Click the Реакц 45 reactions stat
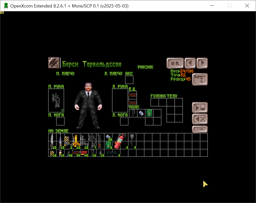This screenshot has height=203, width=256. 181,79
